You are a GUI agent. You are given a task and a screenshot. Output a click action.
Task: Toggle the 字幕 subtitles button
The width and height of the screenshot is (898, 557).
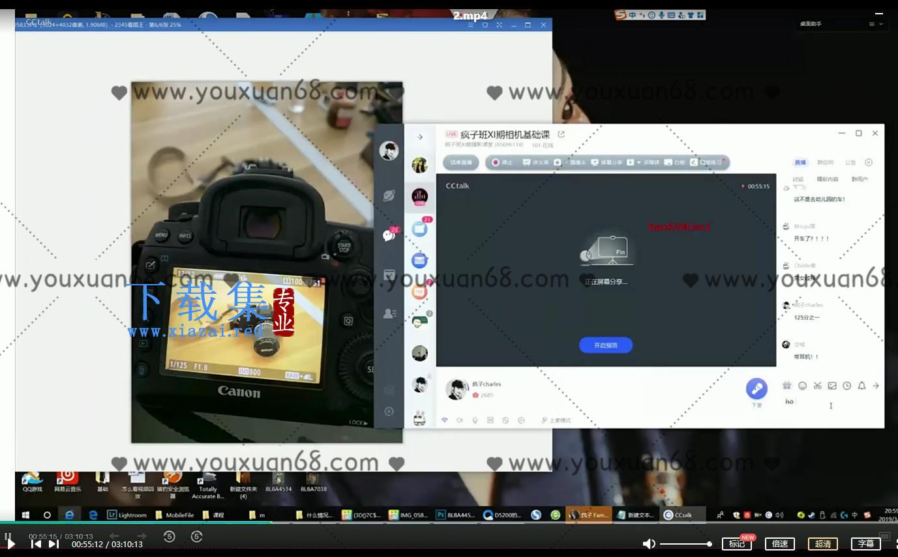866,544
